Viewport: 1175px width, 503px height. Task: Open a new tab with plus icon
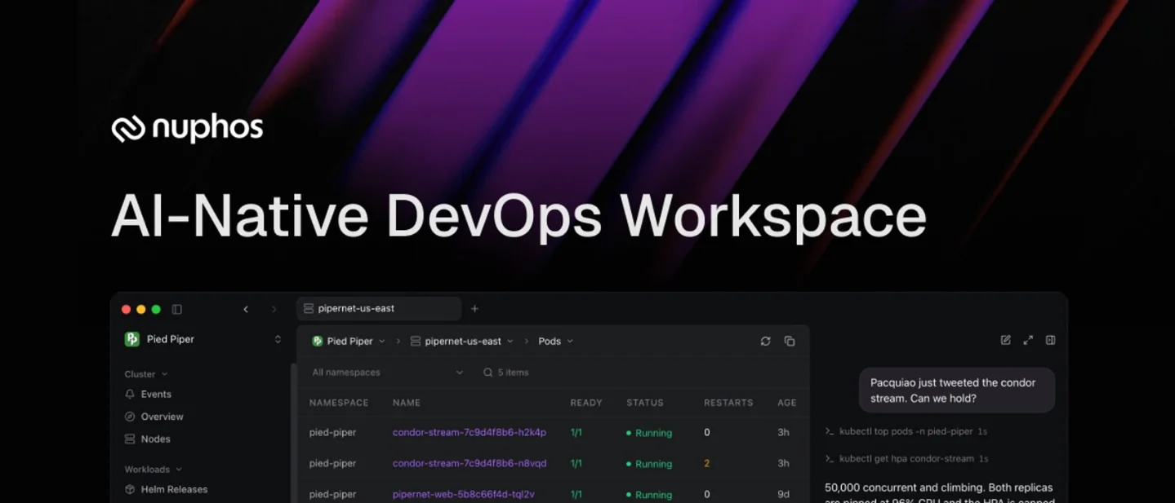coord(474,309)
